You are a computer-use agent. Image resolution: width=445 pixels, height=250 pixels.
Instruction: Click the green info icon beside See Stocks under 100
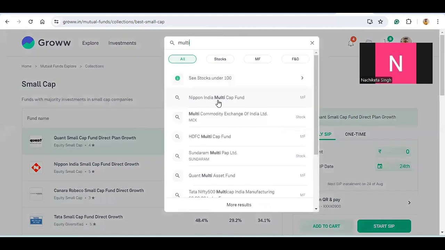point(177,78)
